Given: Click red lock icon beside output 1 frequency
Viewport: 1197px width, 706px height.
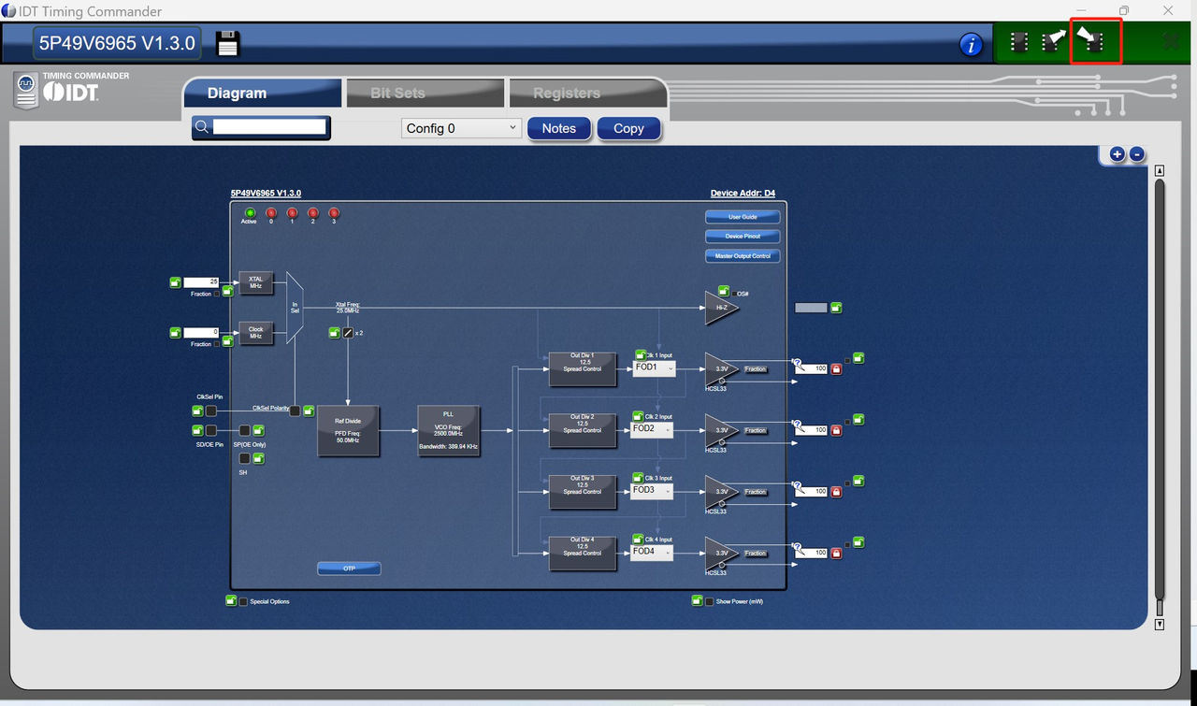Looking at the screenshot, I should point(836,368).
